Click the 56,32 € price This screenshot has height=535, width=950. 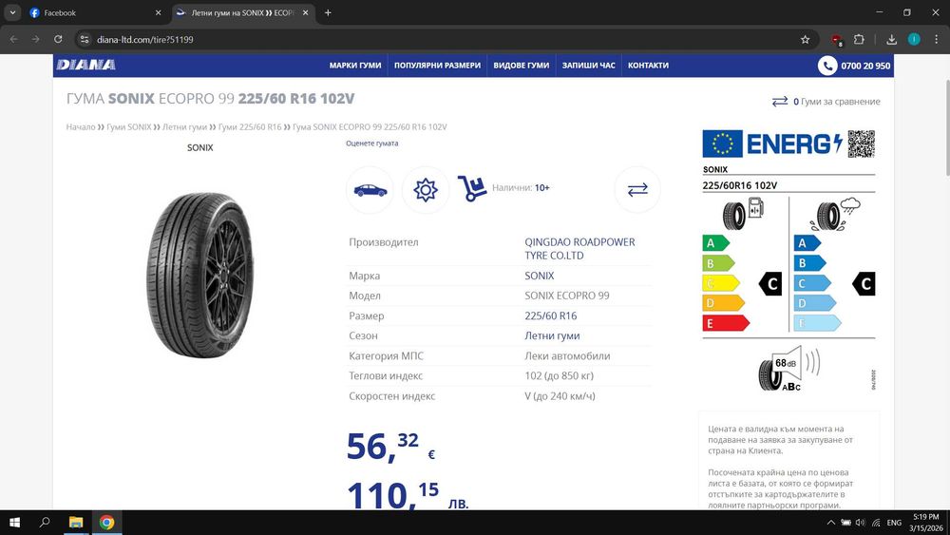coord(390,448)
